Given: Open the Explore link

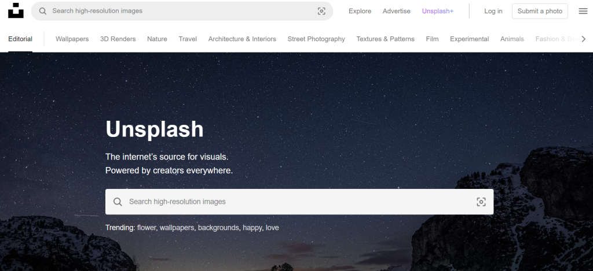Looking at the screenshot, I should point(360,11).
